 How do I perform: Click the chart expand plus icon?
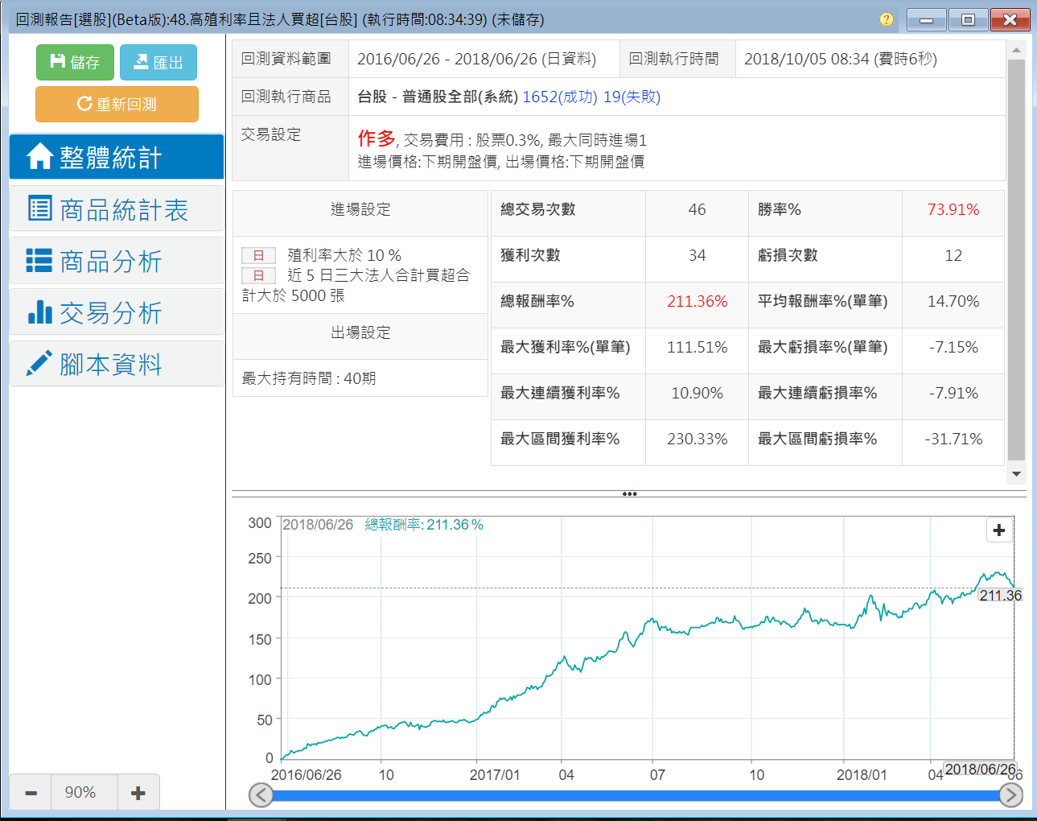(998, 530)
